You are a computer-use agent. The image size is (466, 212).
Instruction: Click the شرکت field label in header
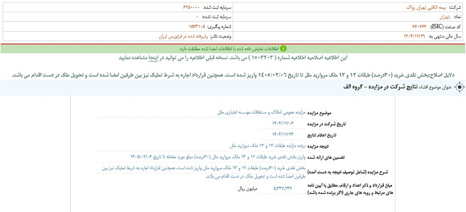pyautogui.click(x=454, y=7)
